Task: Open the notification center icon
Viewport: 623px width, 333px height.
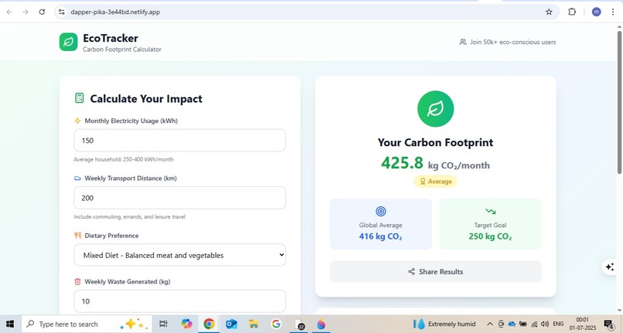Action: click(x=608, y=325)
